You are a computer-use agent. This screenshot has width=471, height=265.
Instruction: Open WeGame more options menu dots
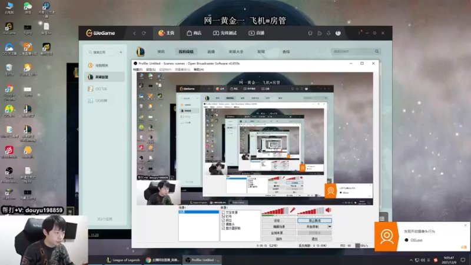pyautogui.click(x=359, y=33)
